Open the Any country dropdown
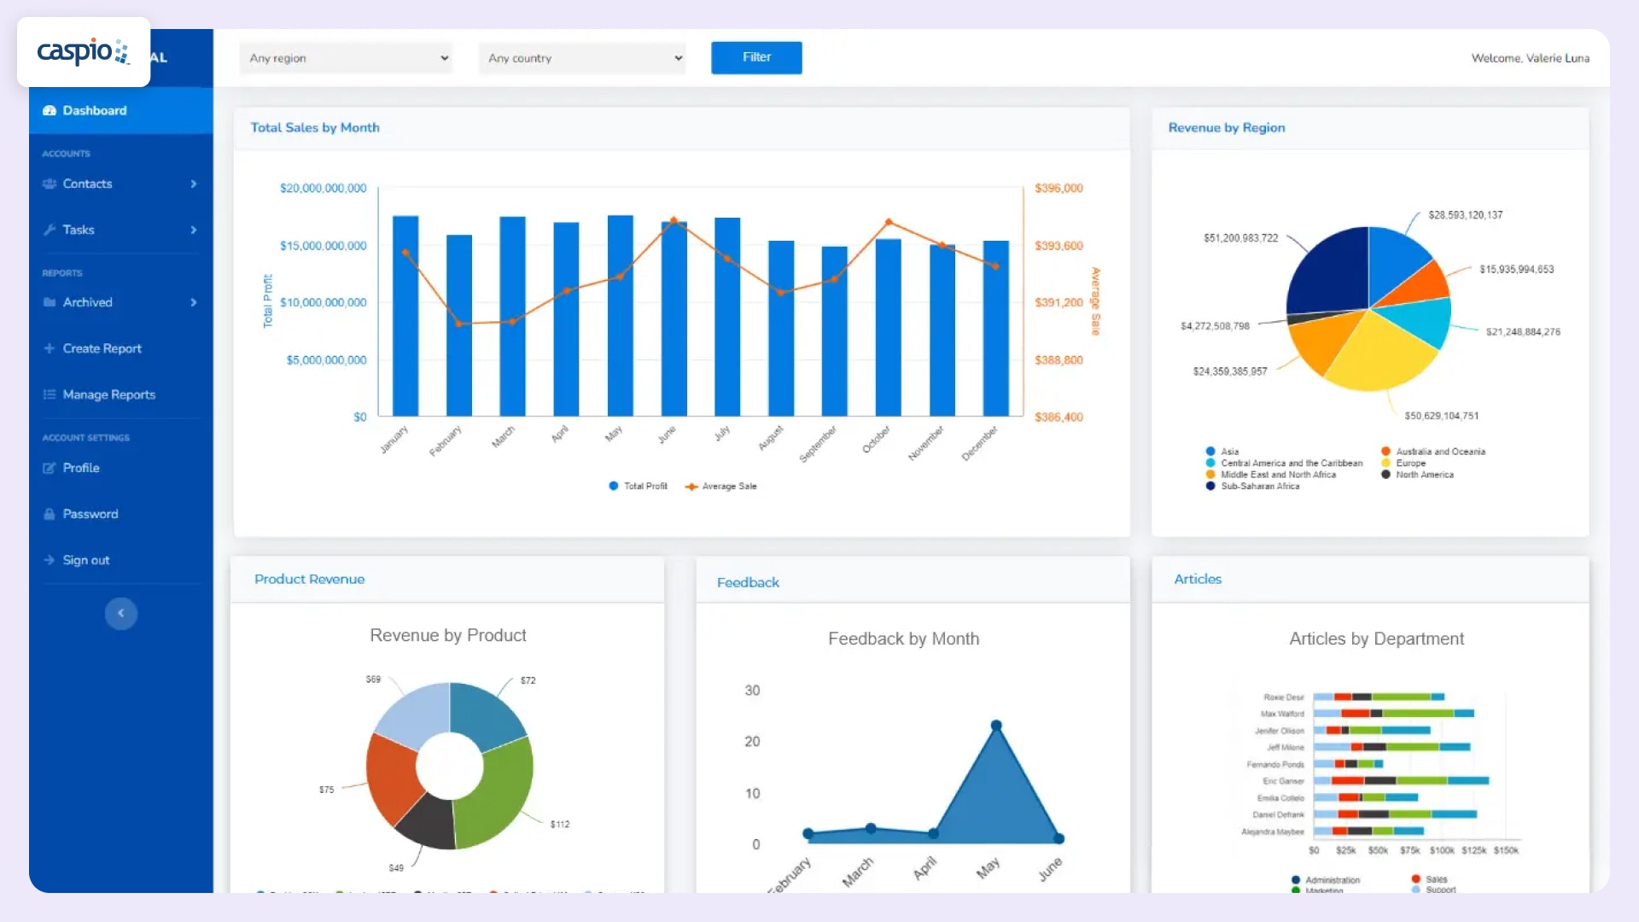Image resolution: width=1639 pixels, height=922 pixels. (582, 58)
